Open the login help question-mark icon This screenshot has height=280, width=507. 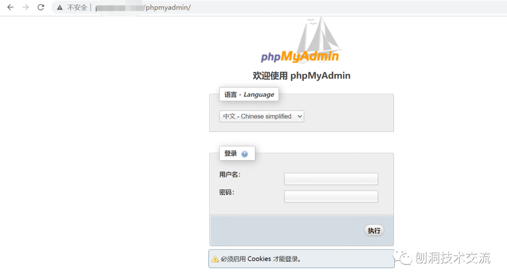[245, 154]
